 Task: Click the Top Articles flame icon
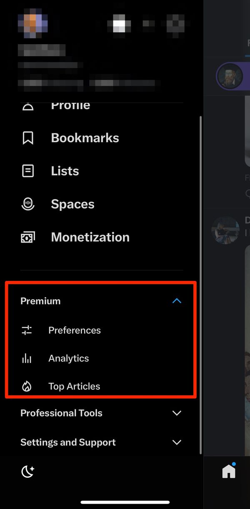27,386
